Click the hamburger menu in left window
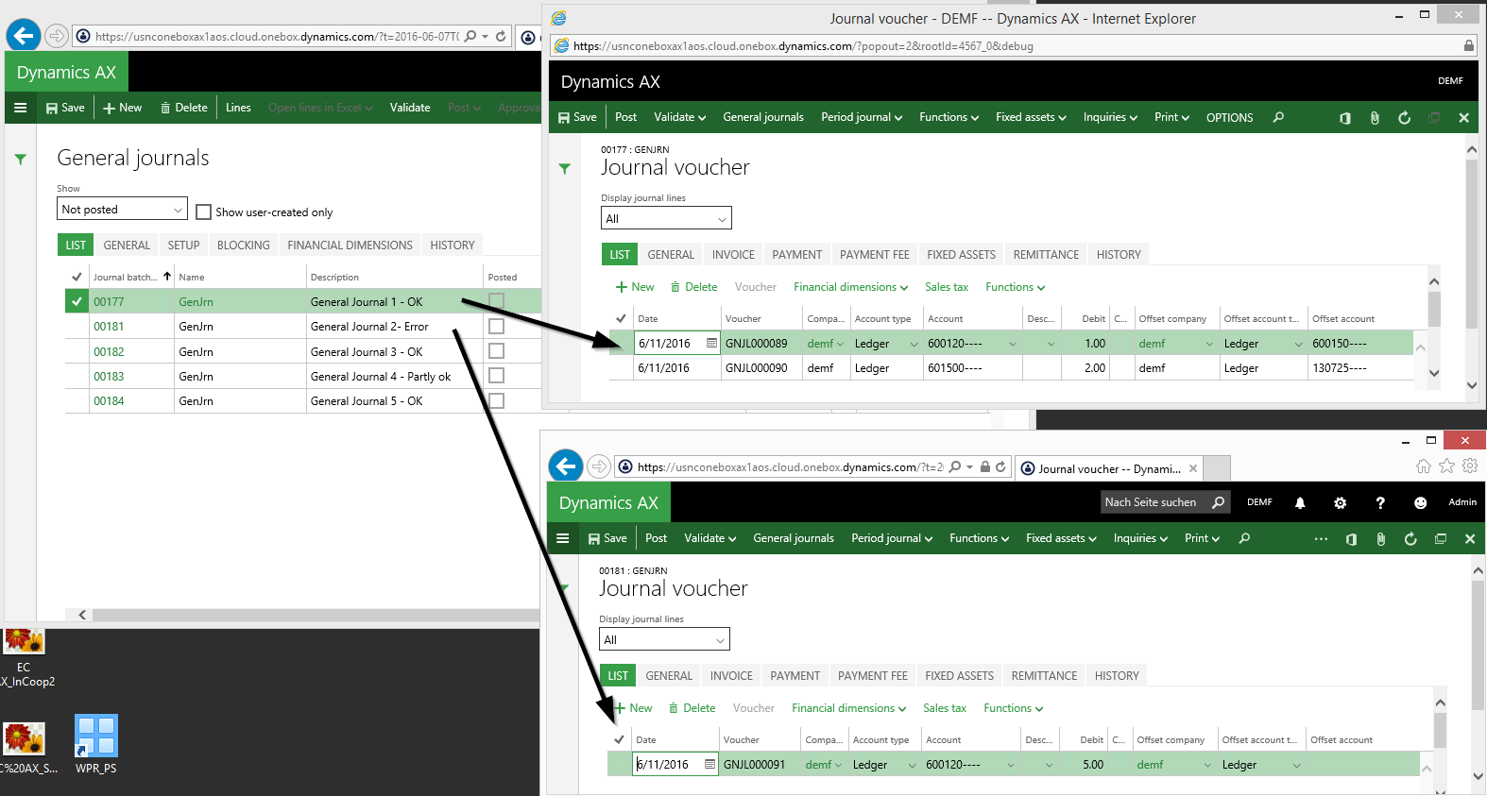Viewport: 1487px width, 796px height. (x=20, y=108)
